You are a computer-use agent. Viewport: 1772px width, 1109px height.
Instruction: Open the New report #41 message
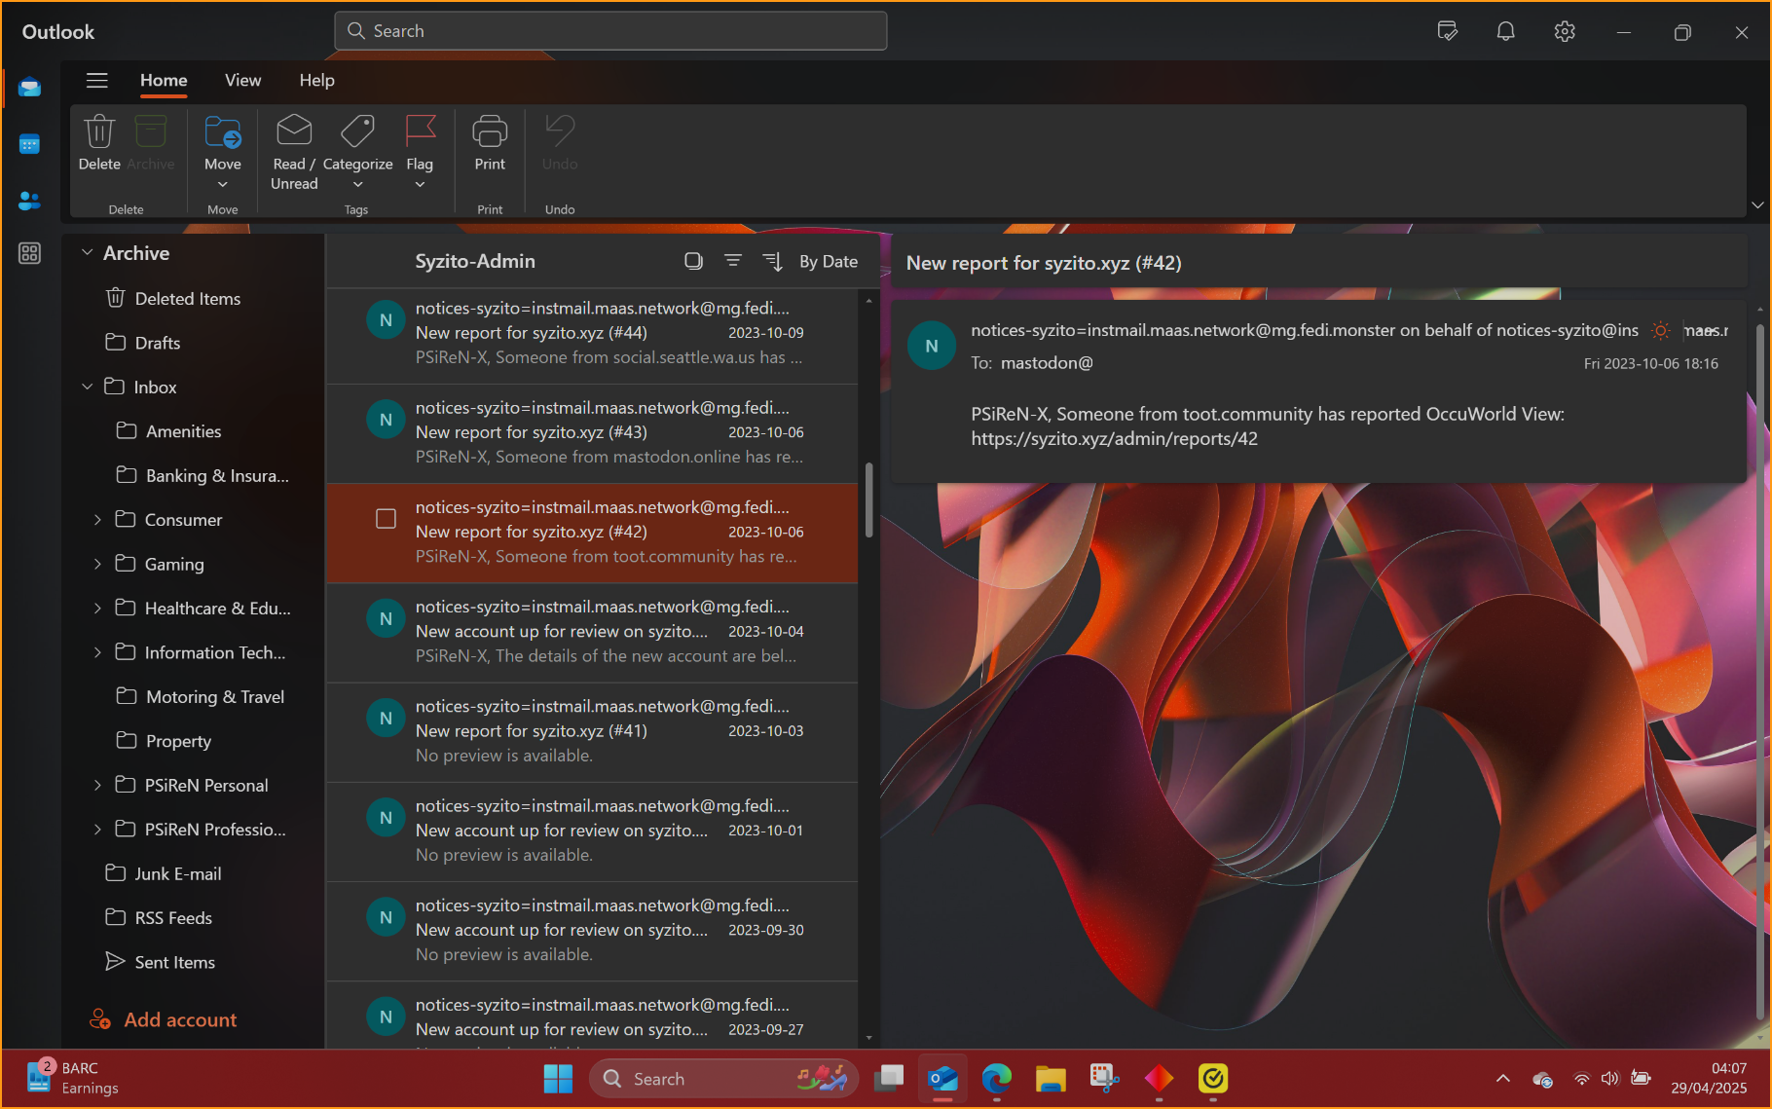point(592,731)
